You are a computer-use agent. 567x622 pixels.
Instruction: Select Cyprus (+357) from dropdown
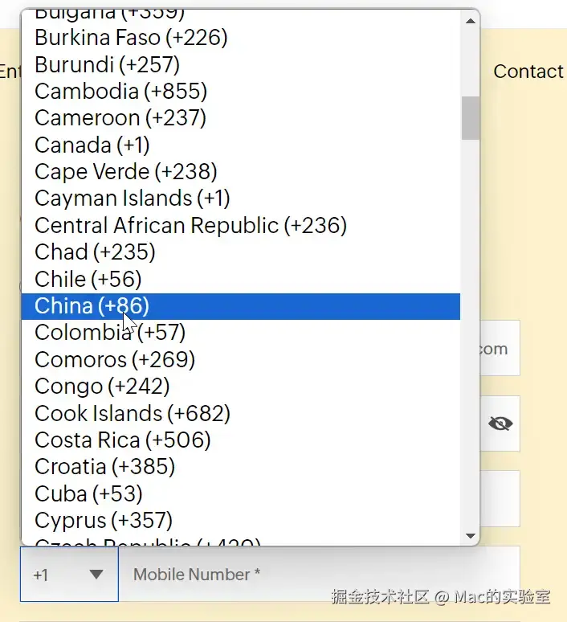click(104, 520)
